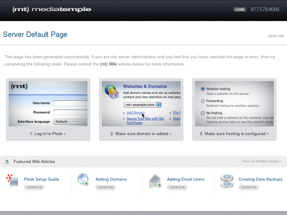
Task: Click the ulost.net domain text
Action: [276, 36]
